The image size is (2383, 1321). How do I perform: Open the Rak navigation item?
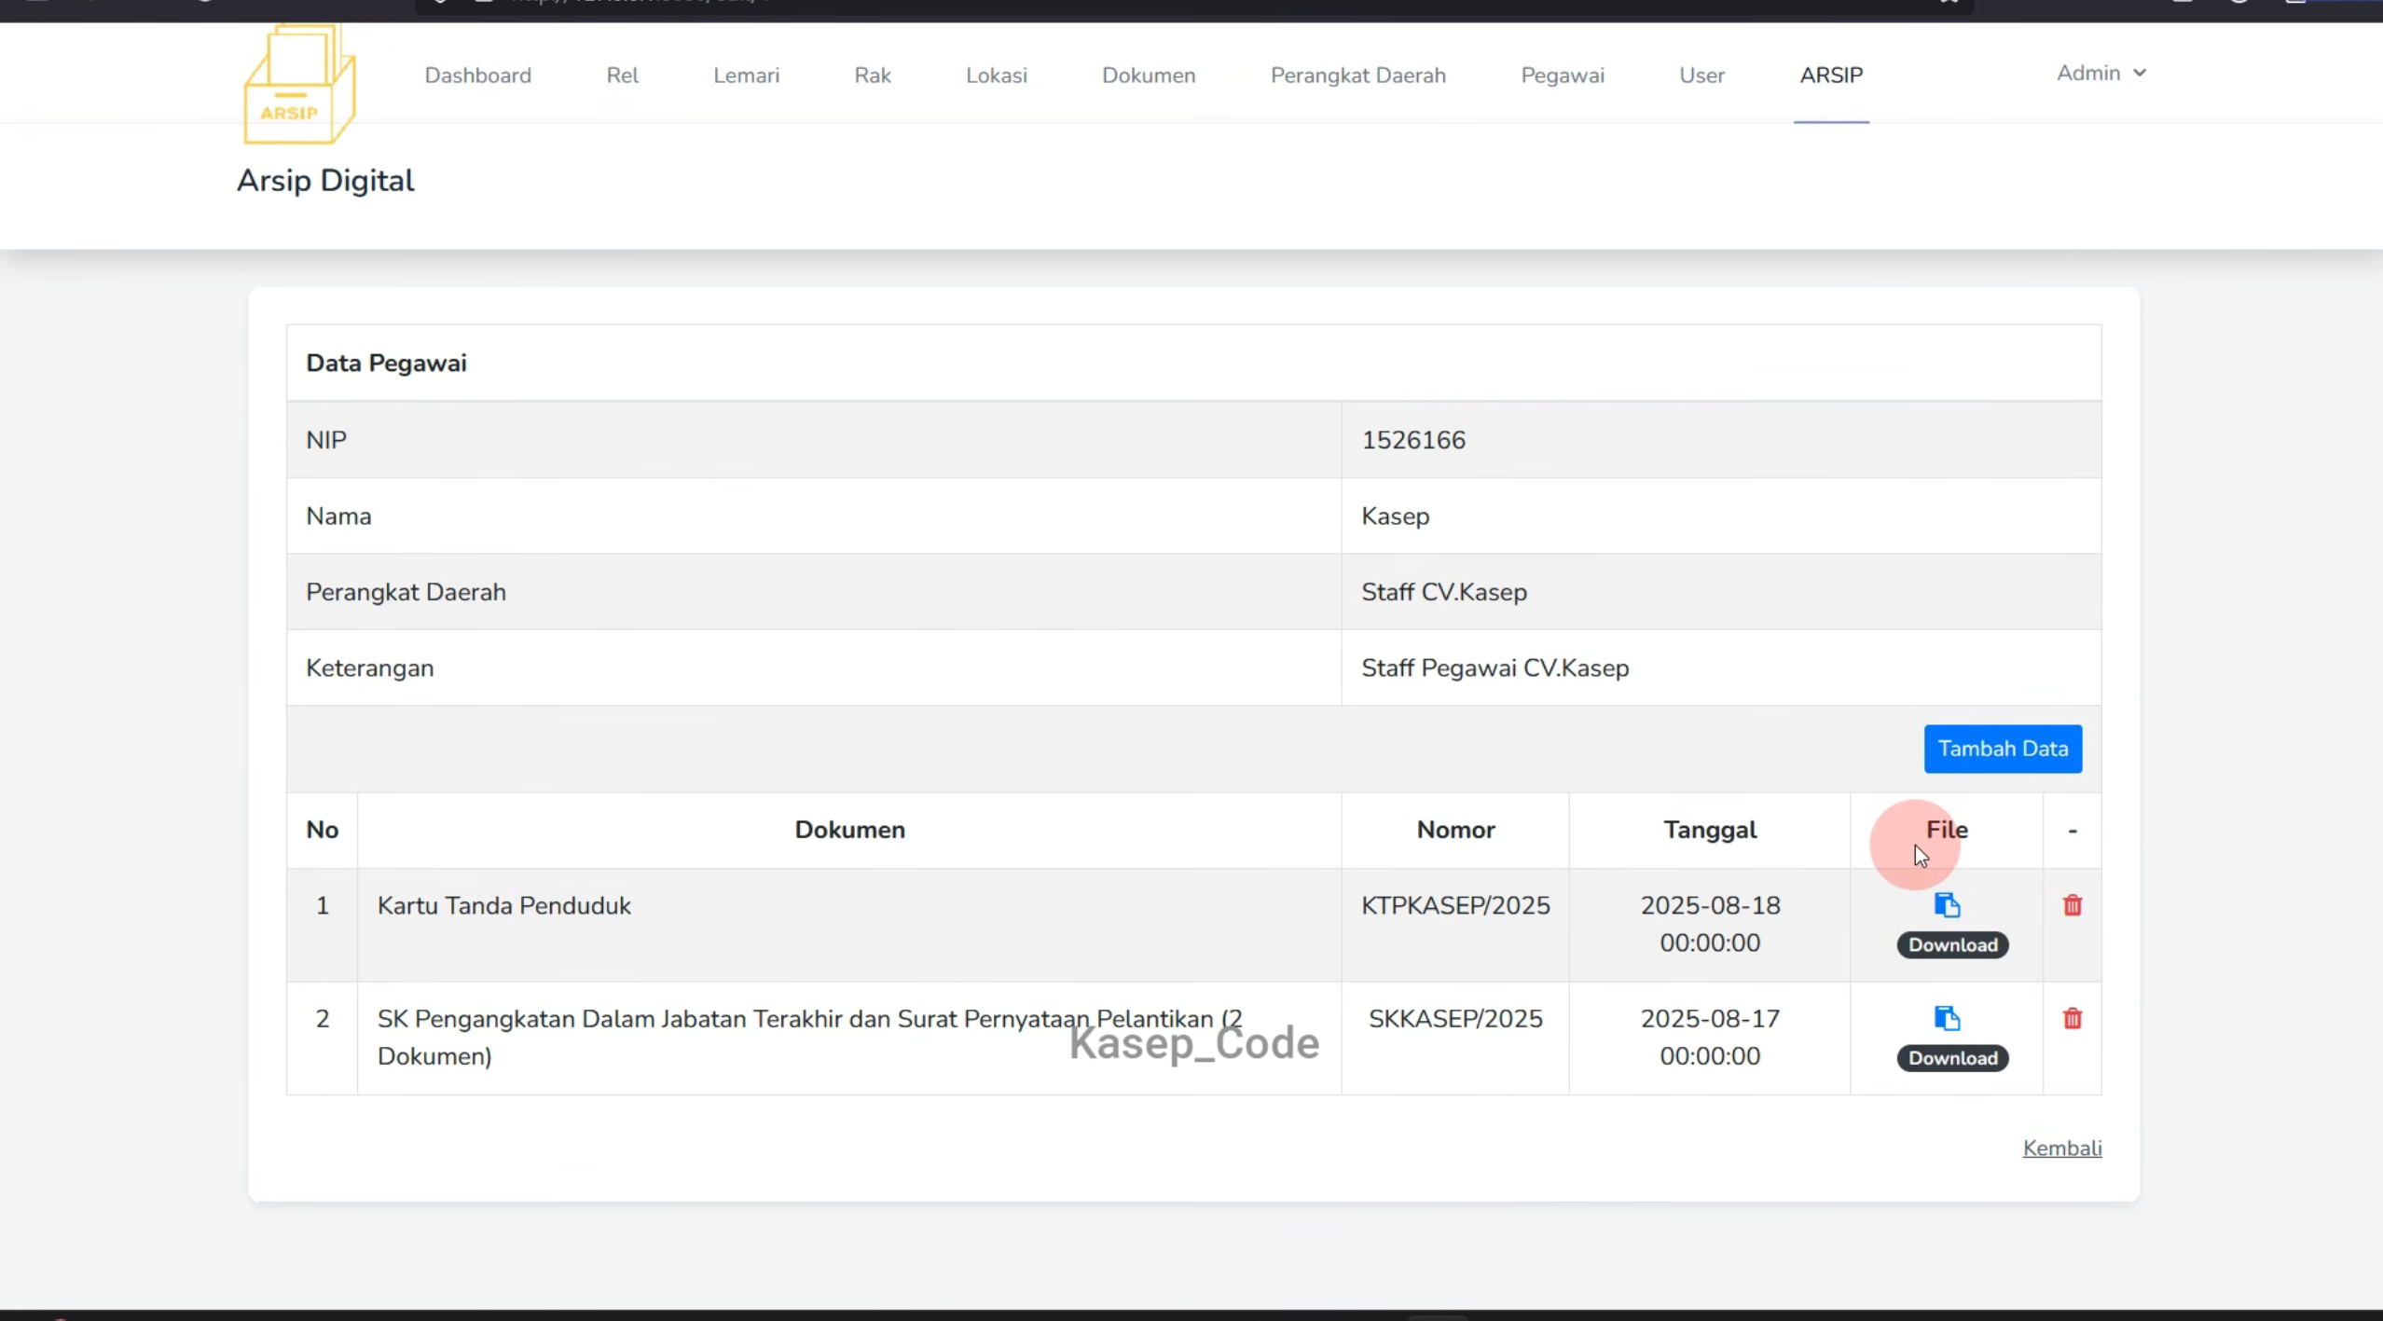click(x=873, y=76)
